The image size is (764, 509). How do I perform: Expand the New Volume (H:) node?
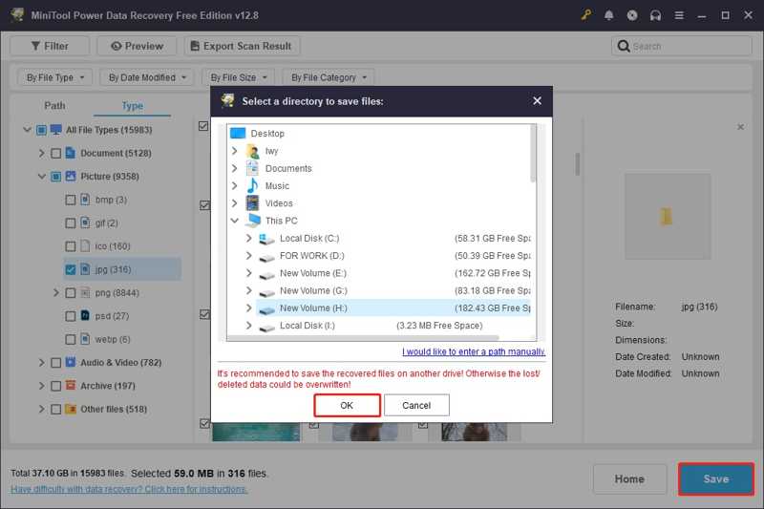pos(249,308)
